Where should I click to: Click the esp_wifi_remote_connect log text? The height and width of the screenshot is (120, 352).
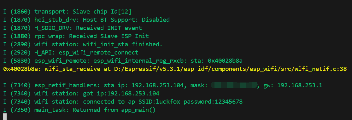coord(98,53)
